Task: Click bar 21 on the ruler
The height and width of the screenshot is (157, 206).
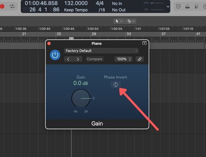Action: [x=24, y=34]
